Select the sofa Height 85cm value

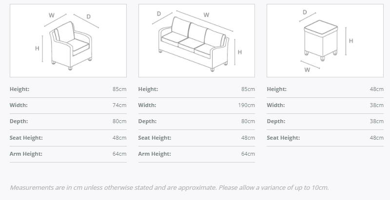pyautogui.click(x=248, y=89)
